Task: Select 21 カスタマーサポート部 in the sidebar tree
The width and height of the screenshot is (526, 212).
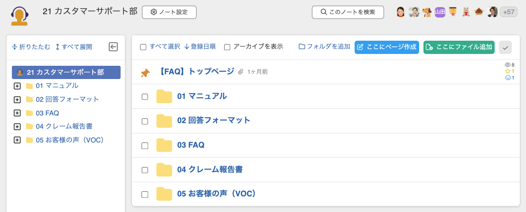Action: coord(66,72)
